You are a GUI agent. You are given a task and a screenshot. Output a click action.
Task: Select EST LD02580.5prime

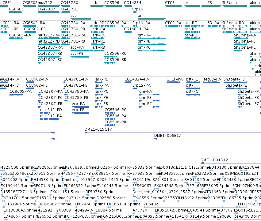[x=96, y=201]
